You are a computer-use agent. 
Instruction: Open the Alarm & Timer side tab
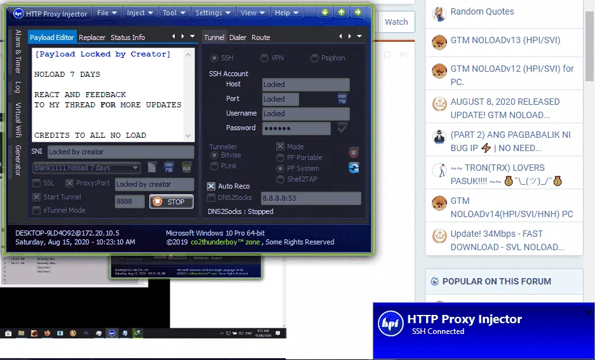click(x=17, y=51)
